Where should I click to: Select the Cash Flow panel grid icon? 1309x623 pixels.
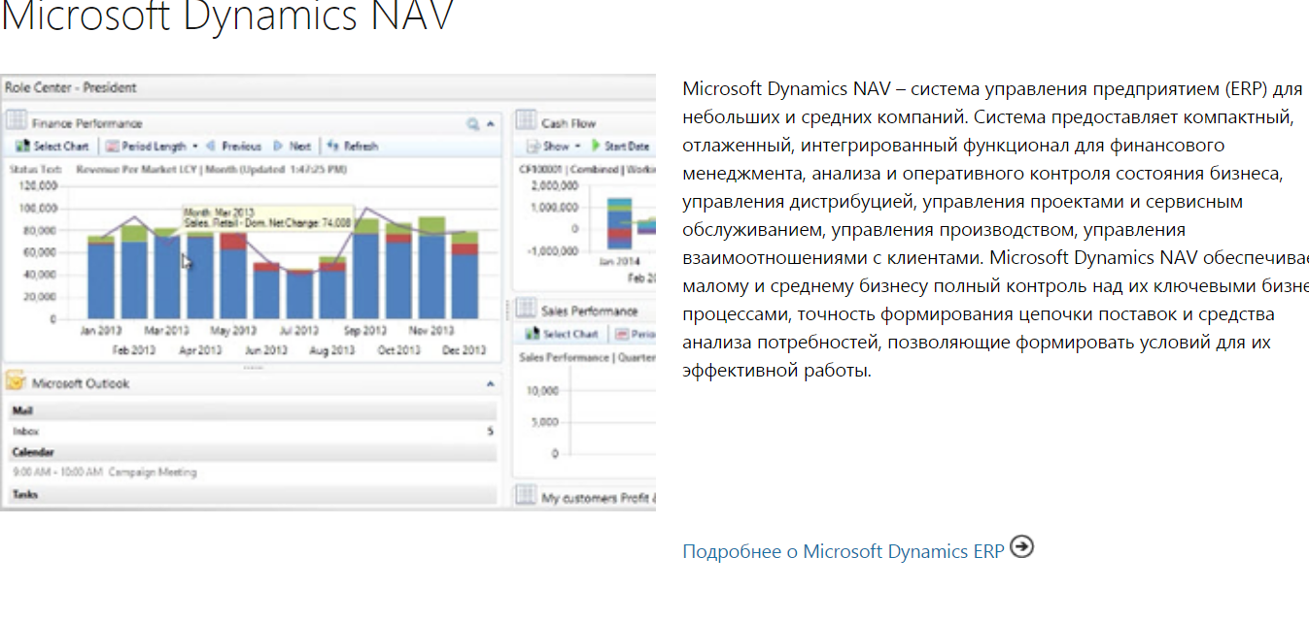point(526,120)
